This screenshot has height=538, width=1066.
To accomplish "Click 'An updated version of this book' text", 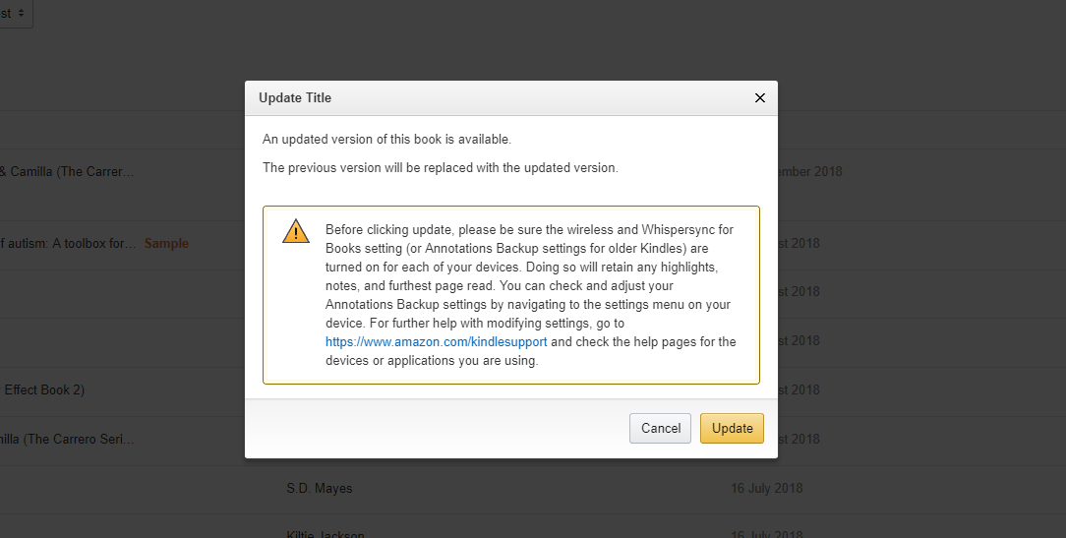I will (386, 140).
